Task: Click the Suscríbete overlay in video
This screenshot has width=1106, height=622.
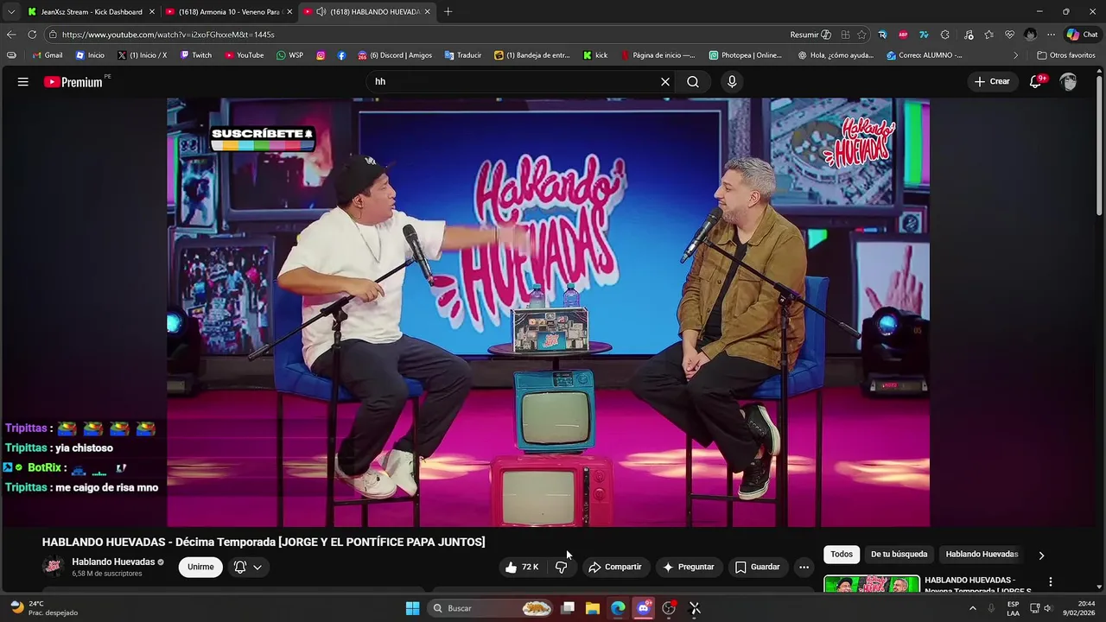Action: [x=263, y=138]
